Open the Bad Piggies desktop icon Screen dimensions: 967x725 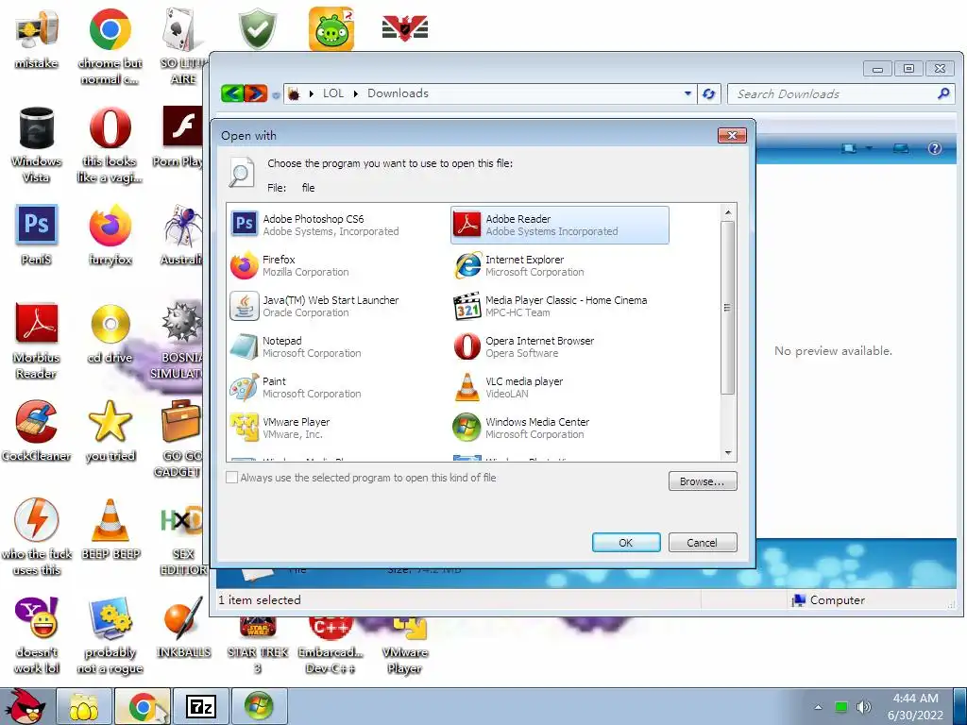click(x=331, y=29)
